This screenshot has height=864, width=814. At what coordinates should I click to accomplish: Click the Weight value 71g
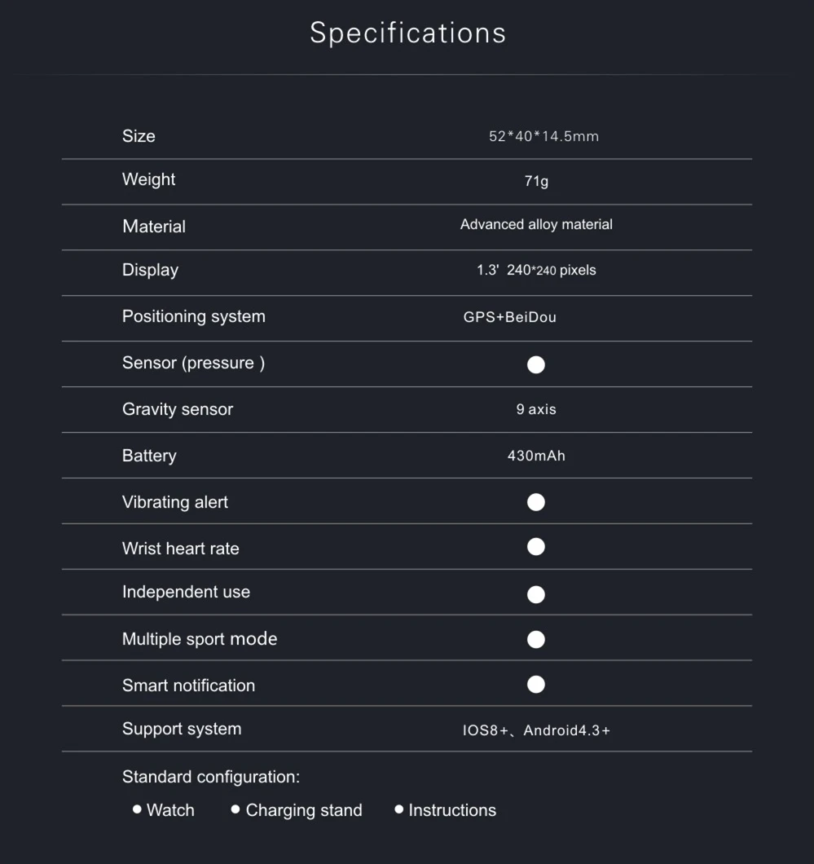pos(536,181)
